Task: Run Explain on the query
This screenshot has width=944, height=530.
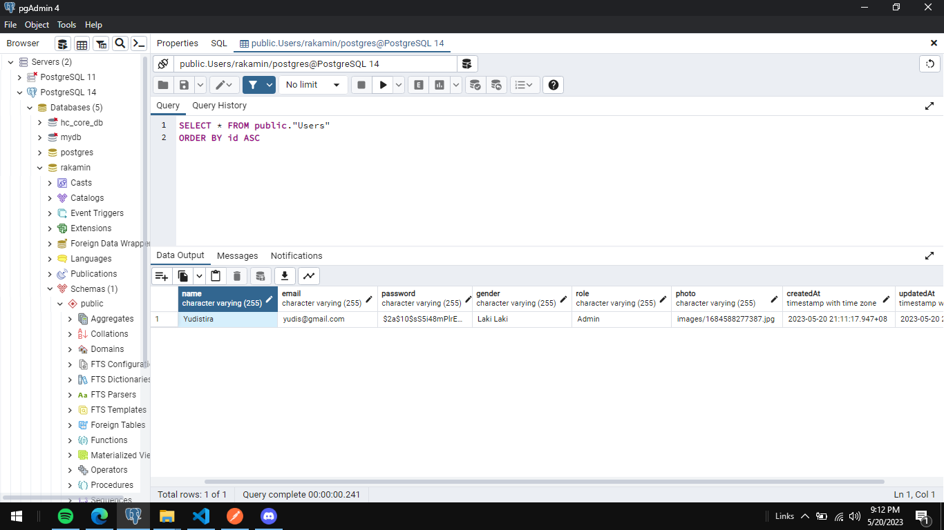Action: (x=418, y=84)
